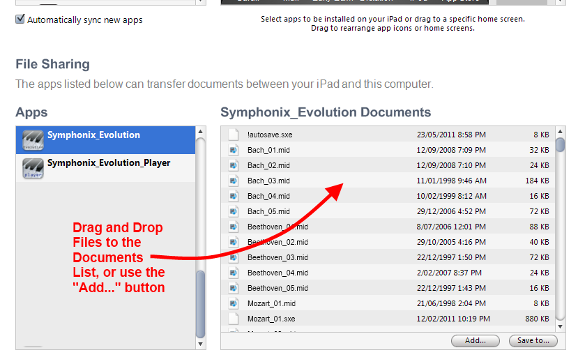Uncheck Automatically sync new apps checkbox
The image size is (578, 357).
[20, 20]
